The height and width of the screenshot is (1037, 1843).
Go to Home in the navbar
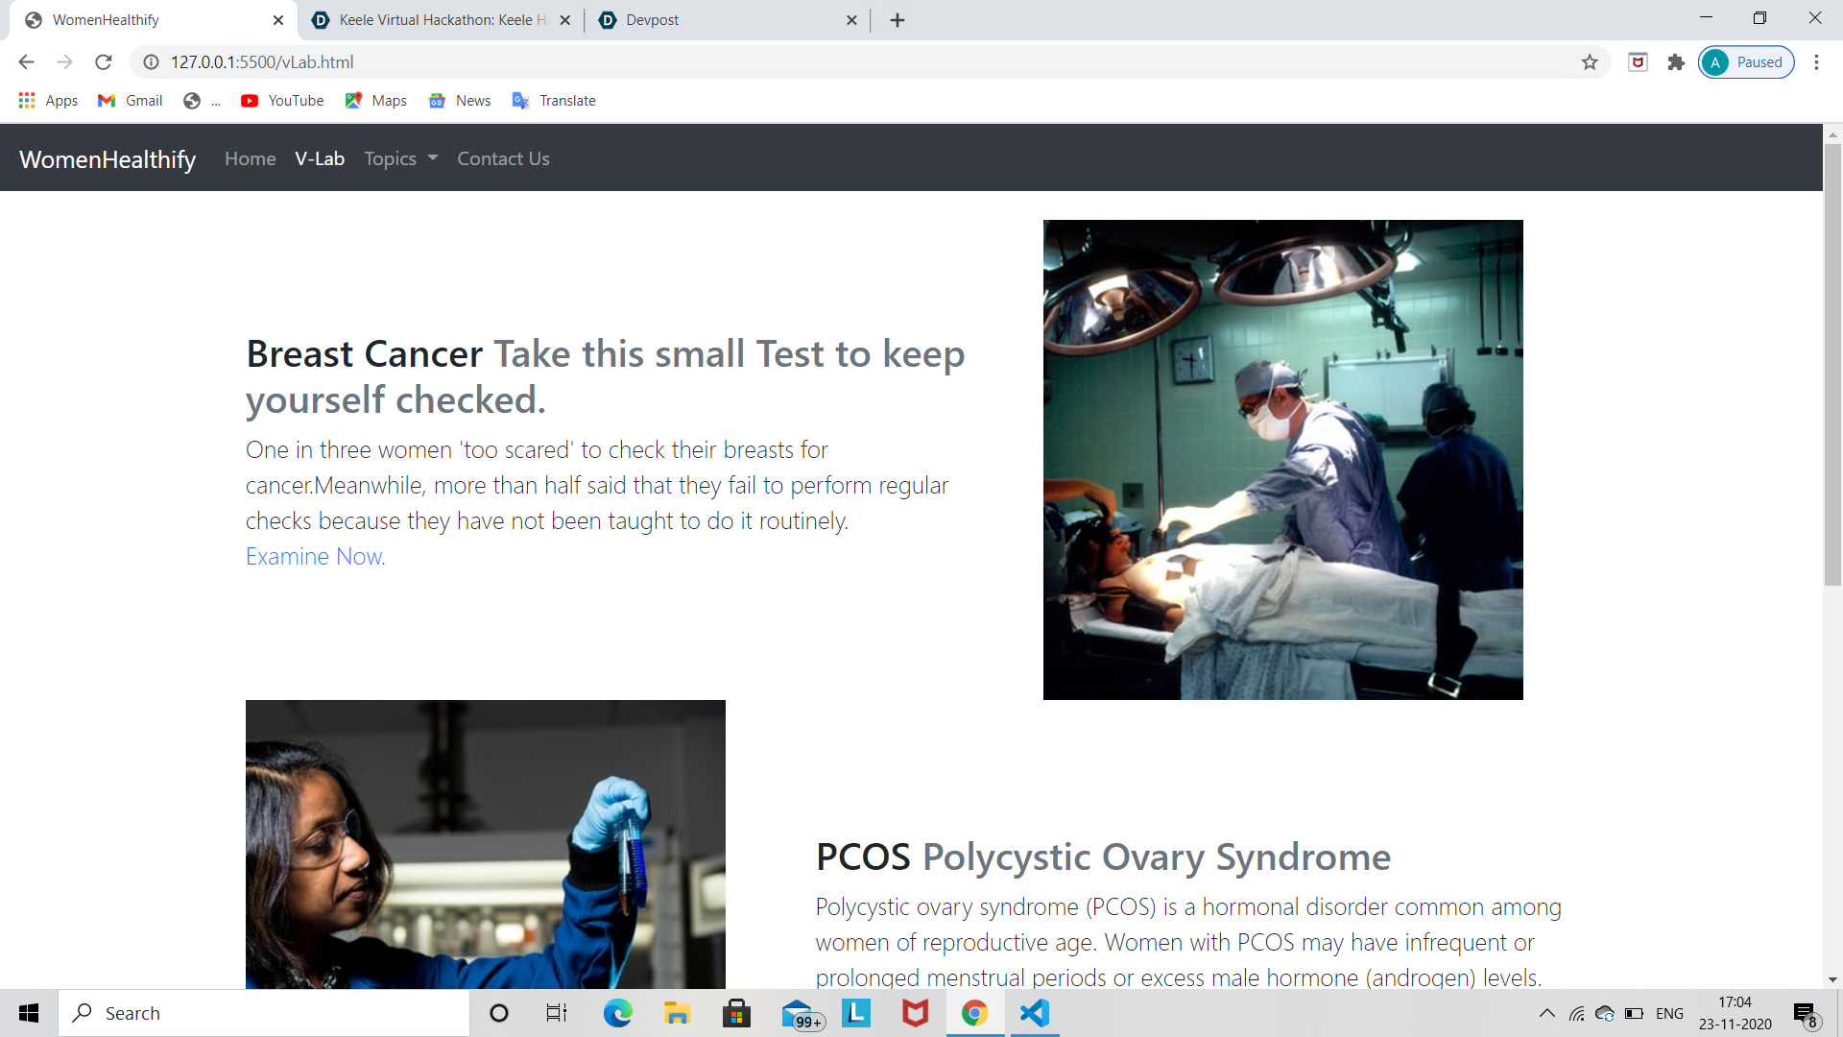(250, 158)
